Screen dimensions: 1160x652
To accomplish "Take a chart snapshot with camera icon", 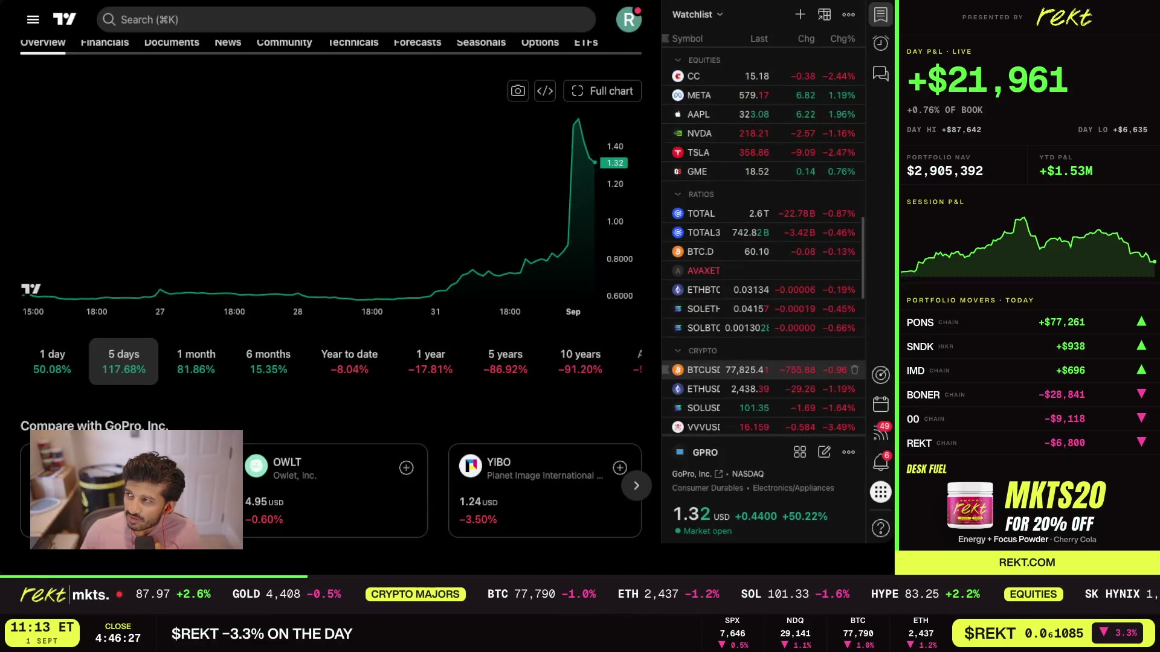I will [518, 91].
